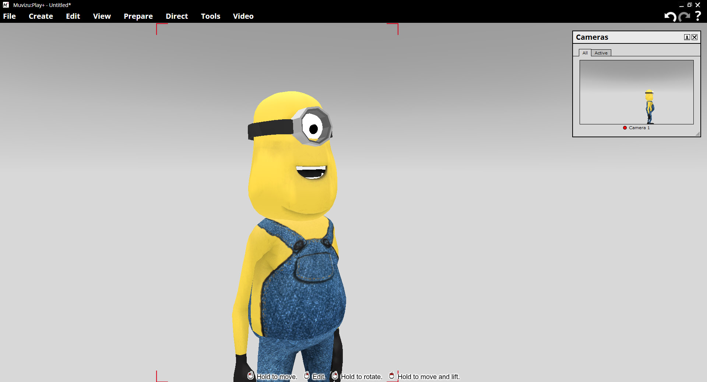This screenshot has width=707, height=382.
Task: Open the Tools menu
Action: coord(211,16)
